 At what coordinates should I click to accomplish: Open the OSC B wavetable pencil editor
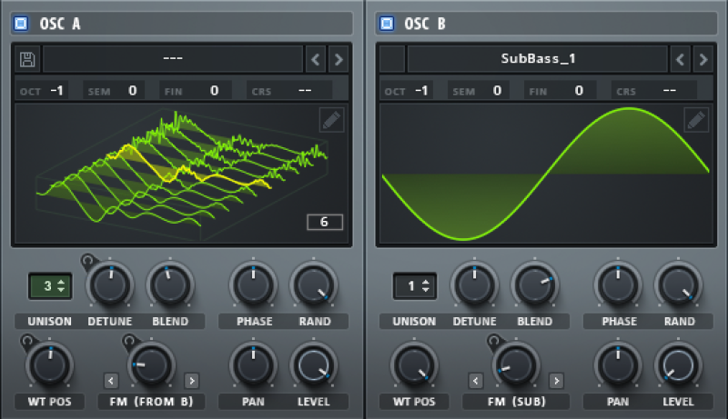(696, 120)
